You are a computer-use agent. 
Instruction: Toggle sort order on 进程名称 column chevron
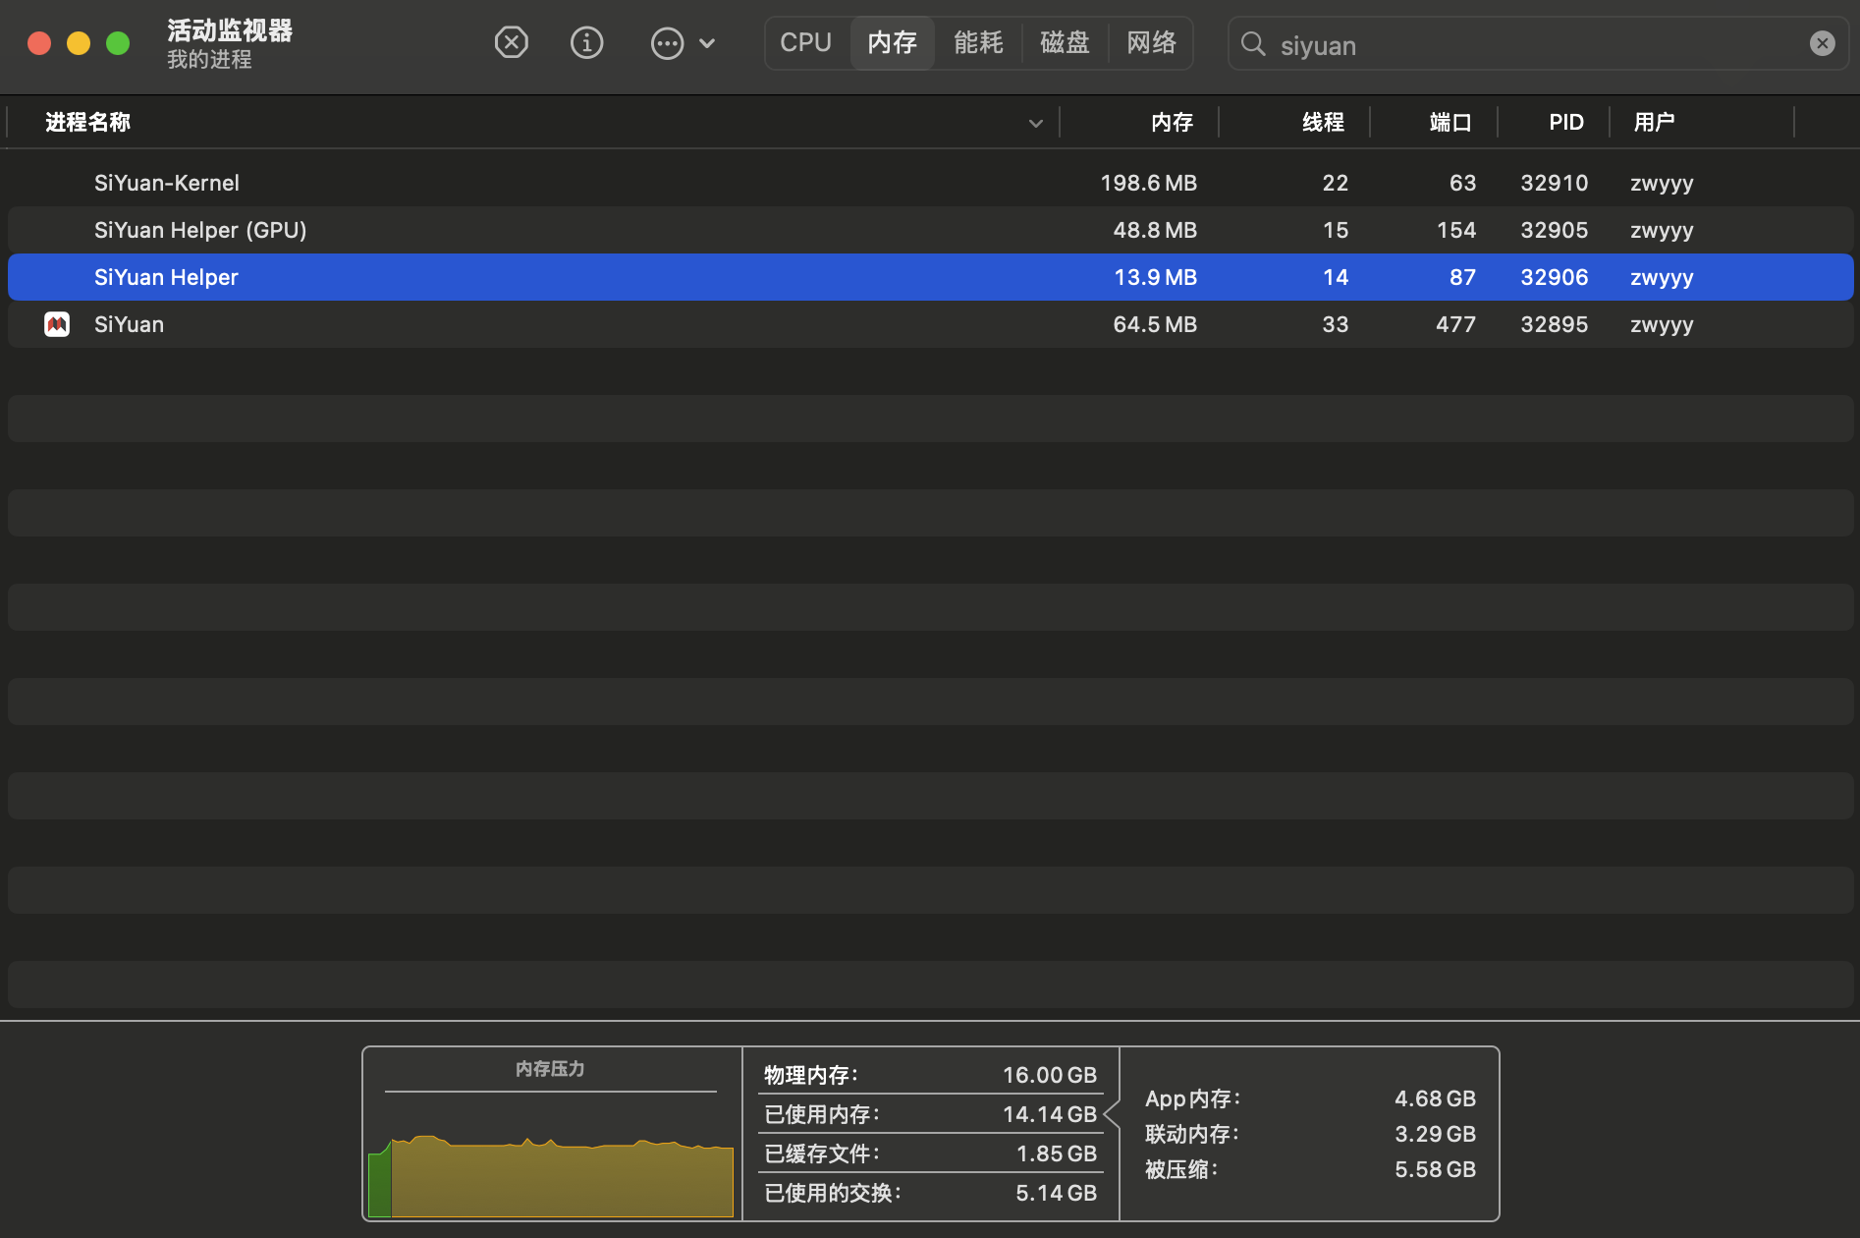click(x=1035, y=123)
